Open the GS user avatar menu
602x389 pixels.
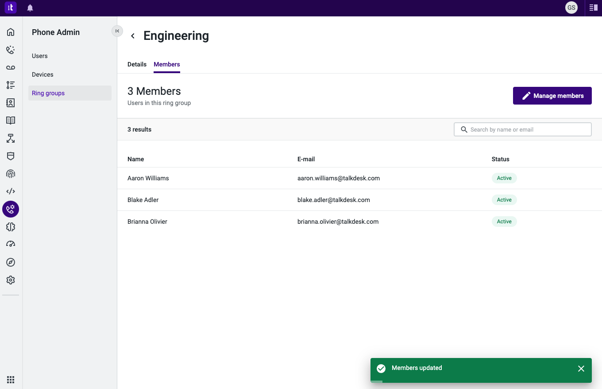571,8
